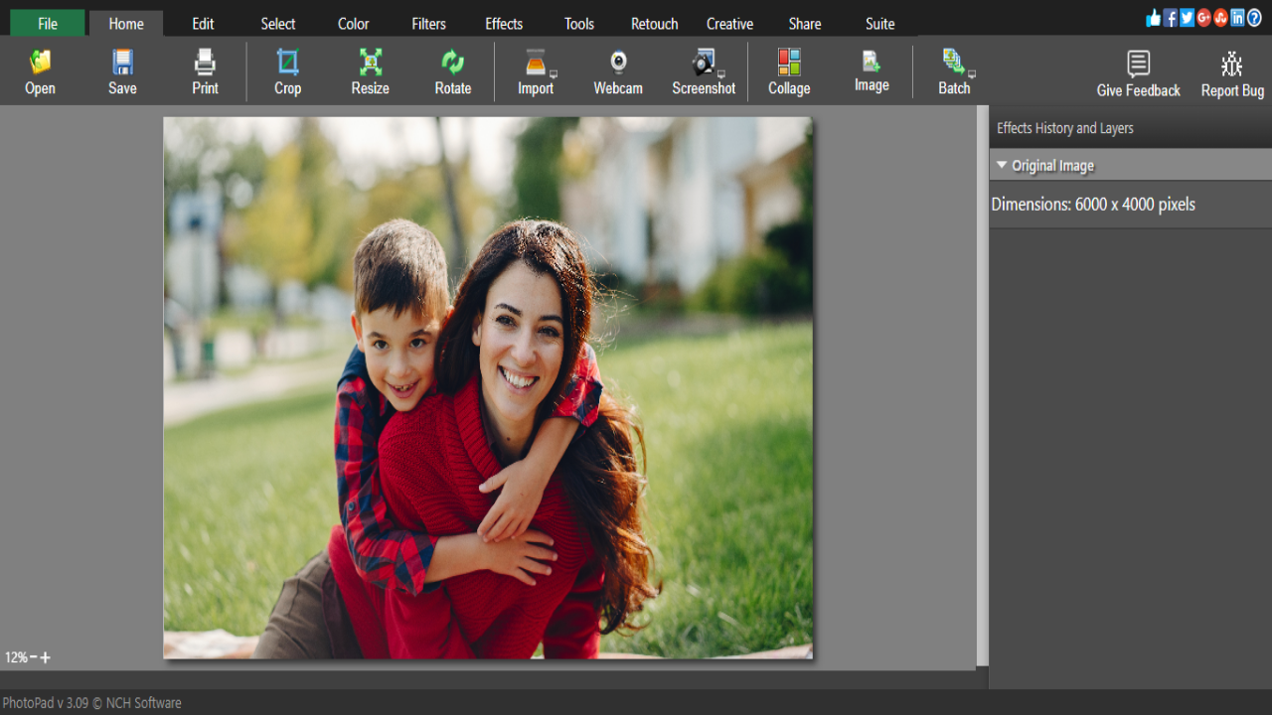Collapse the Original Image section

click(1002, 165)
